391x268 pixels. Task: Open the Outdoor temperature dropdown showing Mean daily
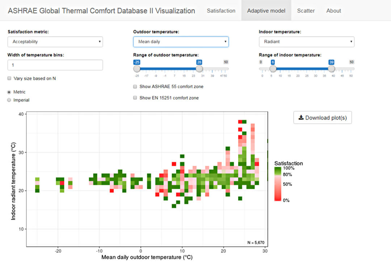coord(181,42)
